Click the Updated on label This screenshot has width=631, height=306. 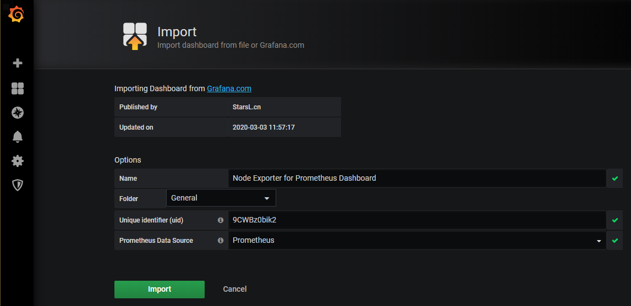click(x=136, y=127)
